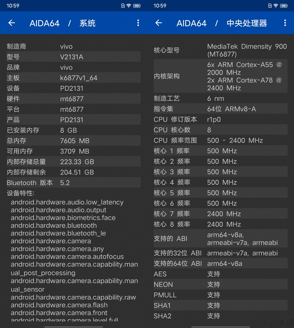This screenshot has height=328, width=294.
Task: Tap the battery icon in the right status bar
Action: (284, 5)
